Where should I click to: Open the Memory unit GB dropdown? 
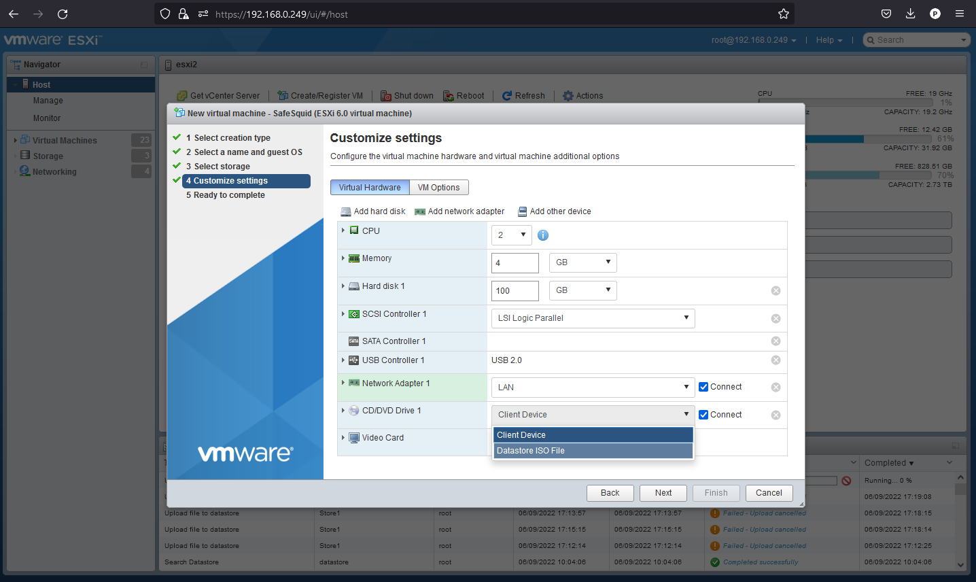(x=583, y=262)
